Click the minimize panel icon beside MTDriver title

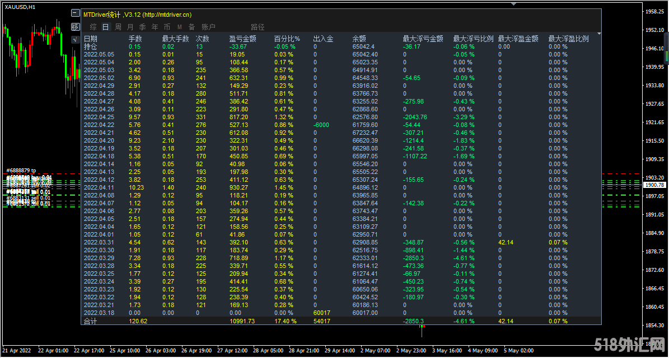pyautogui.click(x=76, y=13)
